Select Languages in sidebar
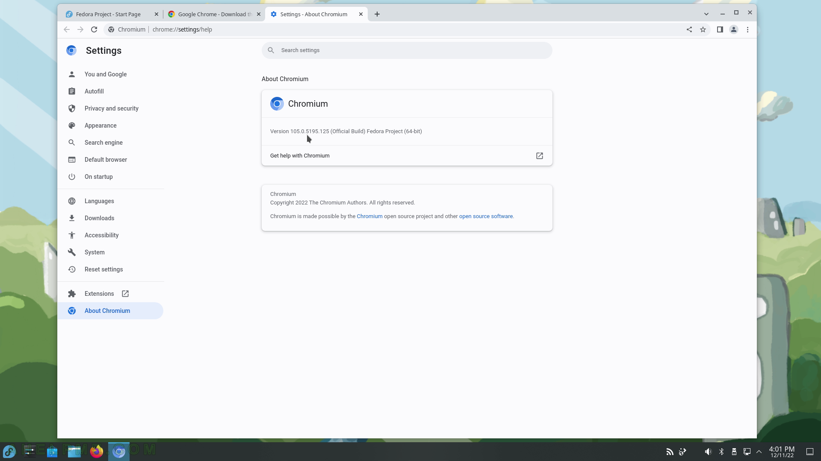 coord(110,201)
